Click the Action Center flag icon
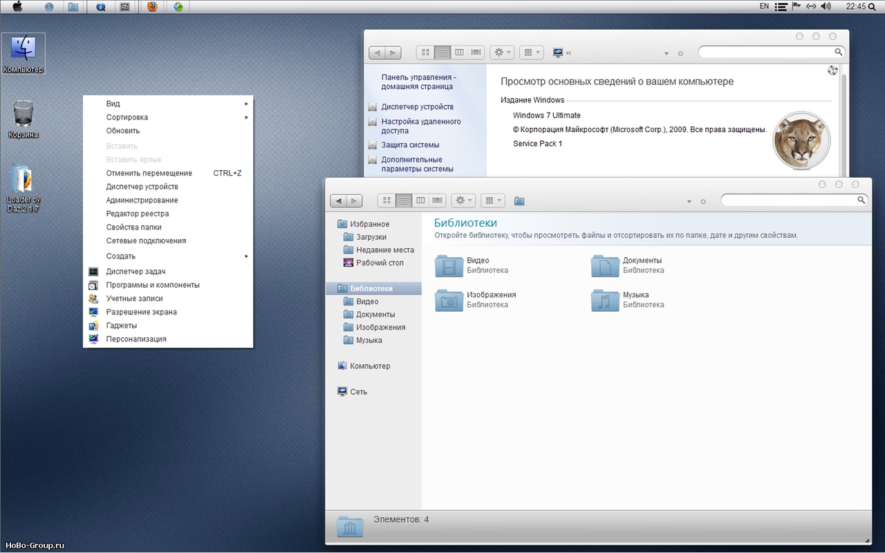 click(x=796, y=6)
